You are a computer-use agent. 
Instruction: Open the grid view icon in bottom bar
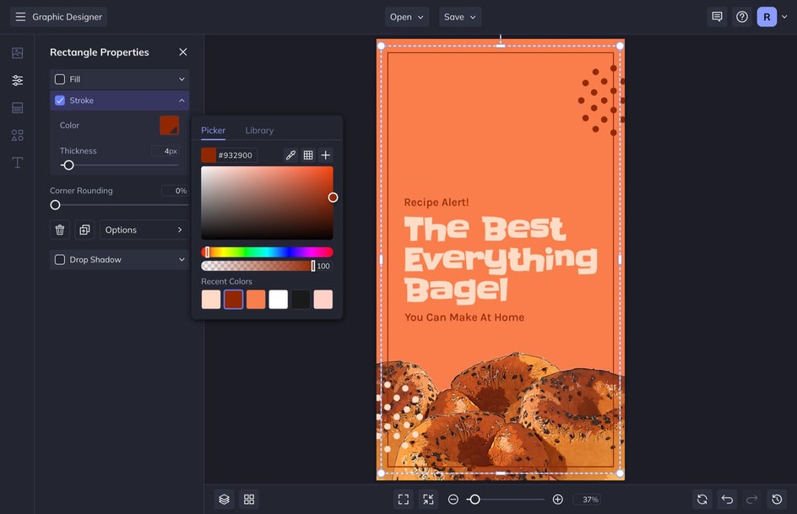point(249,500)
